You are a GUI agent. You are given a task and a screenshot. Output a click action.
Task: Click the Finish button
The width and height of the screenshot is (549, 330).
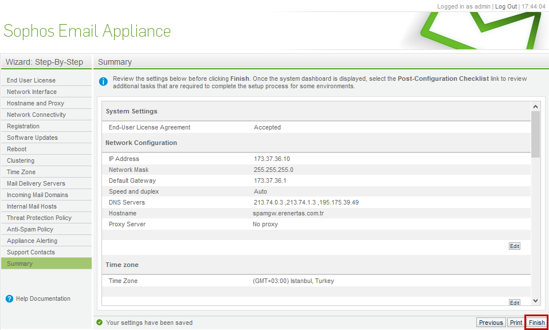(536, 323)
